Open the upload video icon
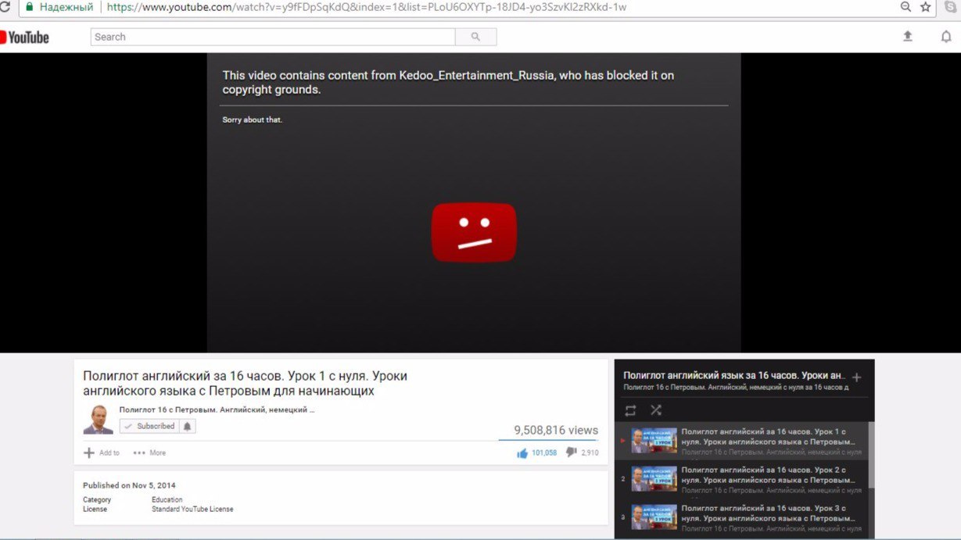Screen dimensions: 961x540 (908, 36)
